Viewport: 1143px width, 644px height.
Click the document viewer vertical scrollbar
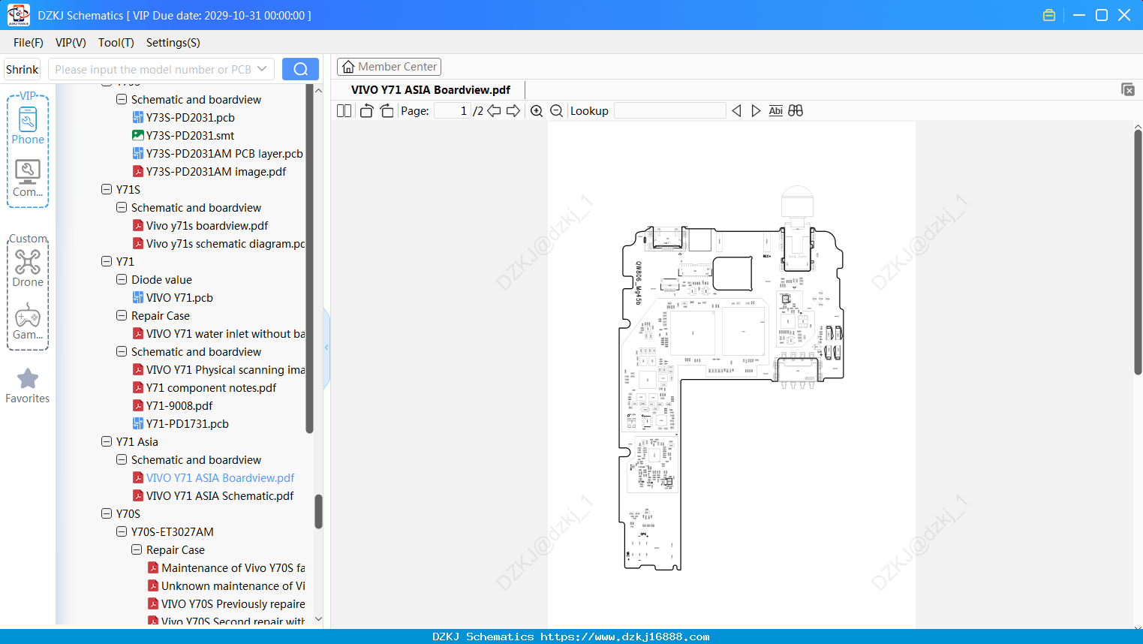tap(1138, 252)
